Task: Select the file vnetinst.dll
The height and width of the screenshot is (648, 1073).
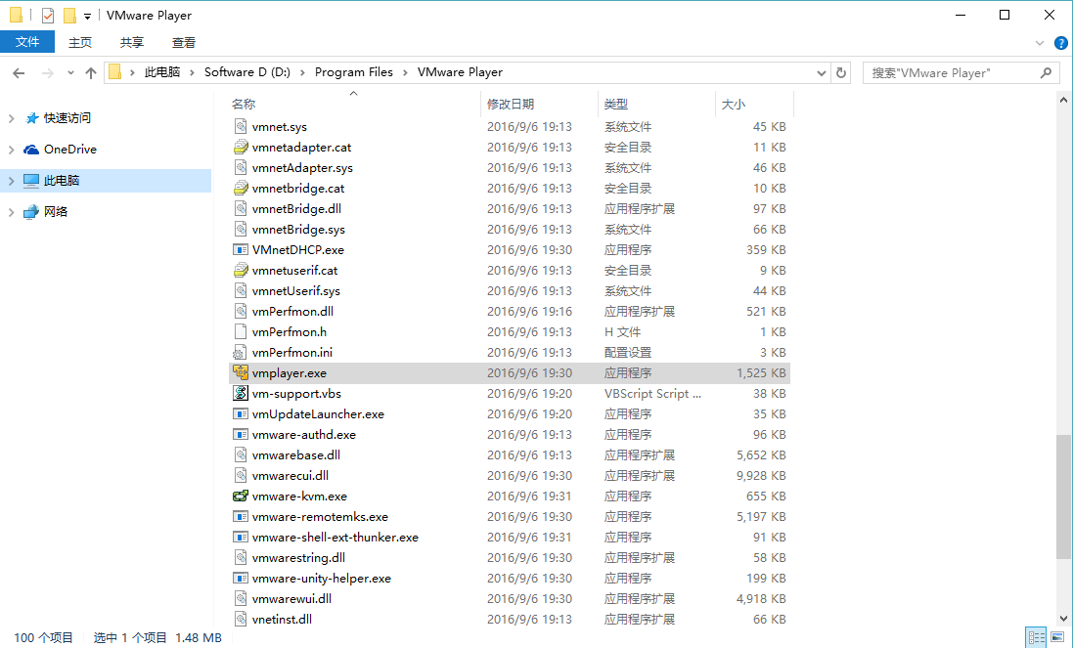Action: (510, 619)
